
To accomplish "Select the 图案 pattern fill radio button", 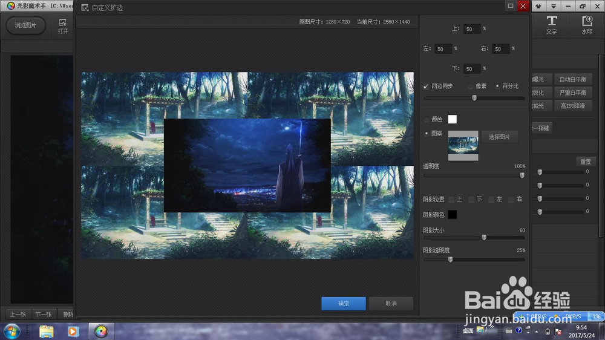I will [427, 134].
